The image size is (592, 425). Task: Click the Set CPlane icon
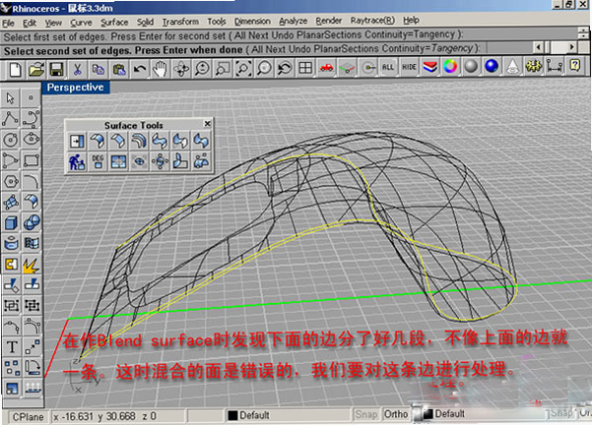point(347,68)
